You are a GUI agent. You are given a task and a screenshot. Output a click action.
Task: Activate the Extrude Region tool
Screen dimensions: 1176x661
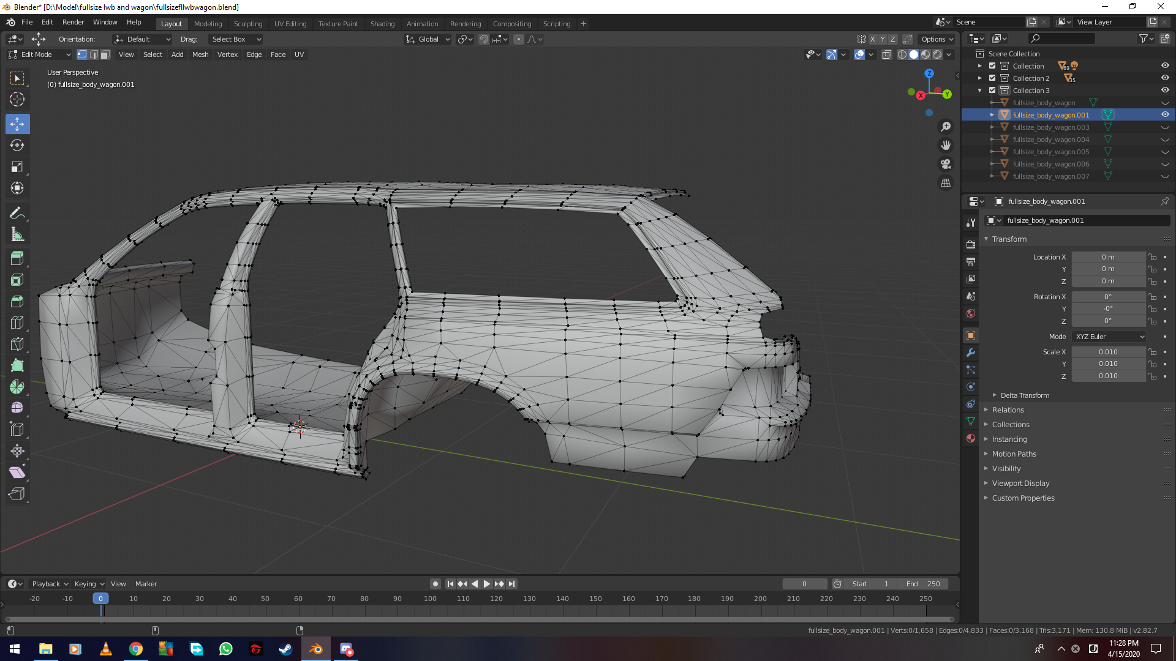click(17, 258)
